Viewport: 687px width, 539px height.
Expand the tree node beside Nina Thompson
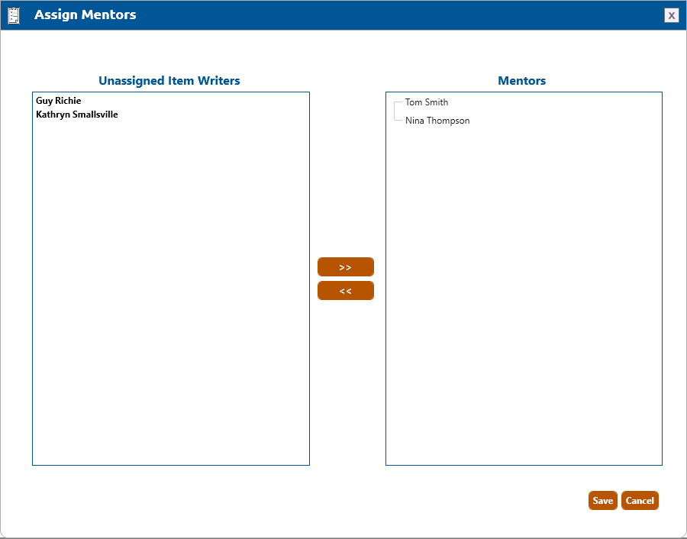395,121
